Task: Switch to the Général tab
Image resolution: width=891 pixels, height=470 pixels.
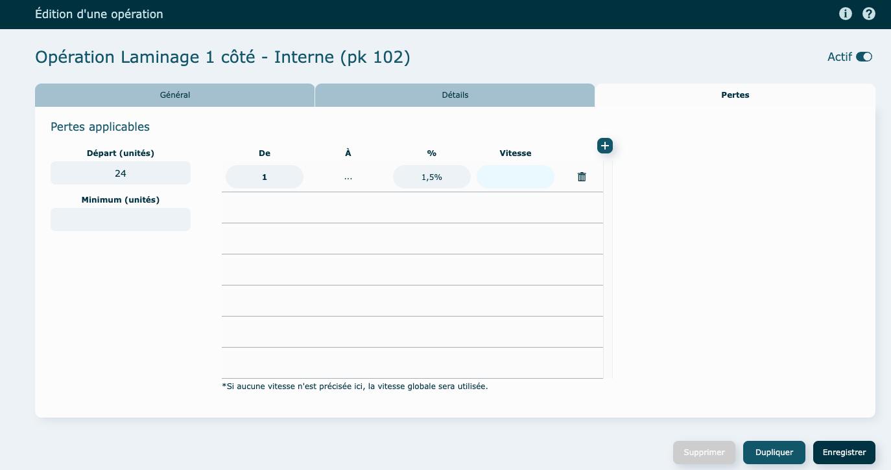Action: [x=175, y=95]
